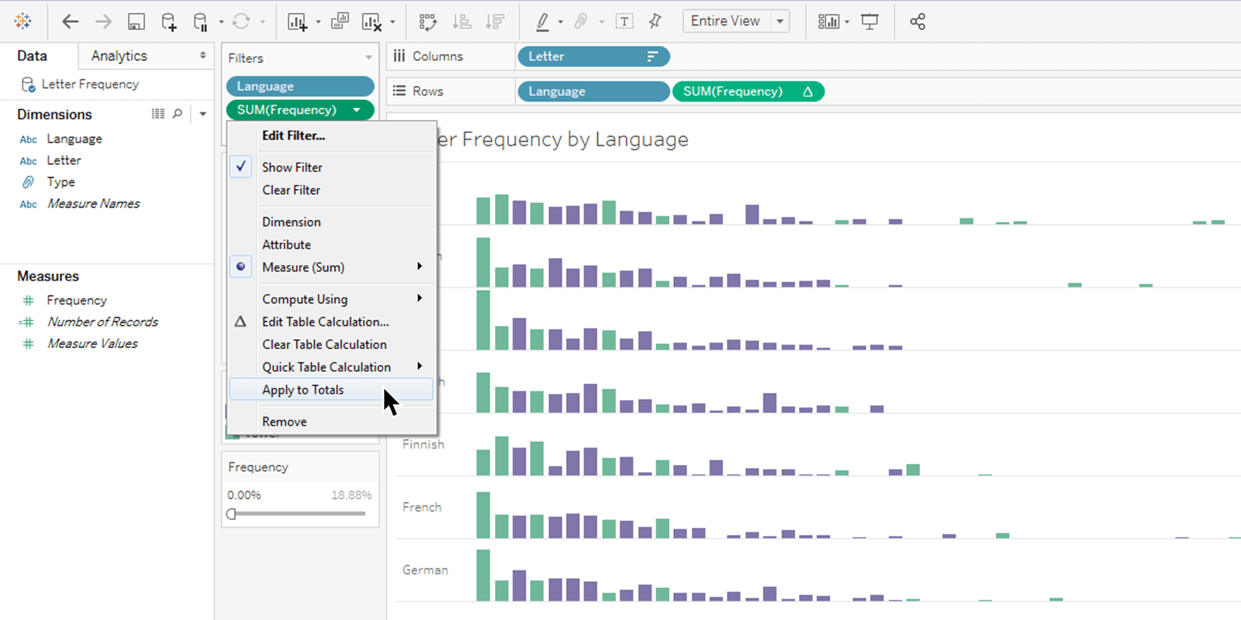Open the Entire View fit dropdown

(780, 22)
